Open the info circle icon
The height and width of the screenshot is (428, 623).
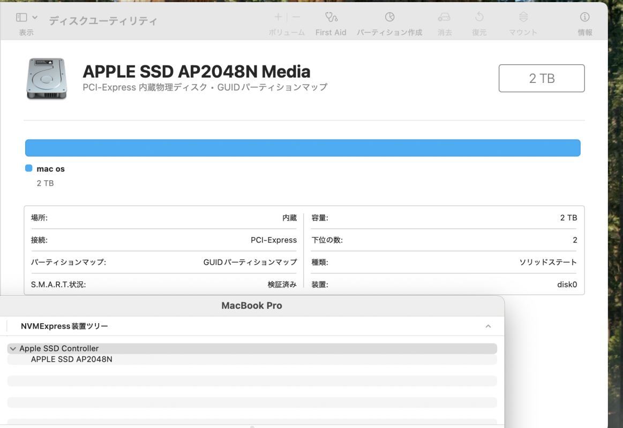click(584, 17)
